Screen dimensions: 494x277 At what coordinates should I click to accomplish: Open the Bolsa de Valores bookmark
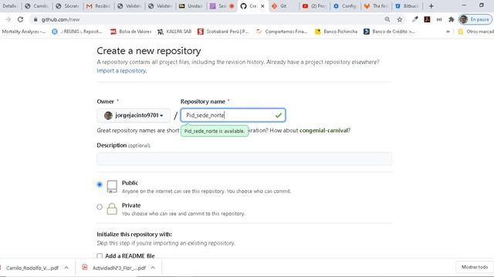tap(130, 32)
